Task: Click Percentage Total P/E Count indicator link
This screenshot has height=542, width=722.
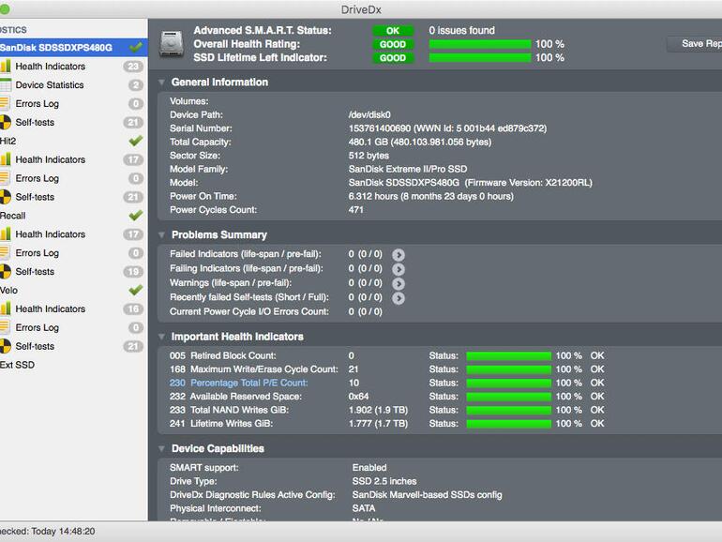Action: (238, 383)
